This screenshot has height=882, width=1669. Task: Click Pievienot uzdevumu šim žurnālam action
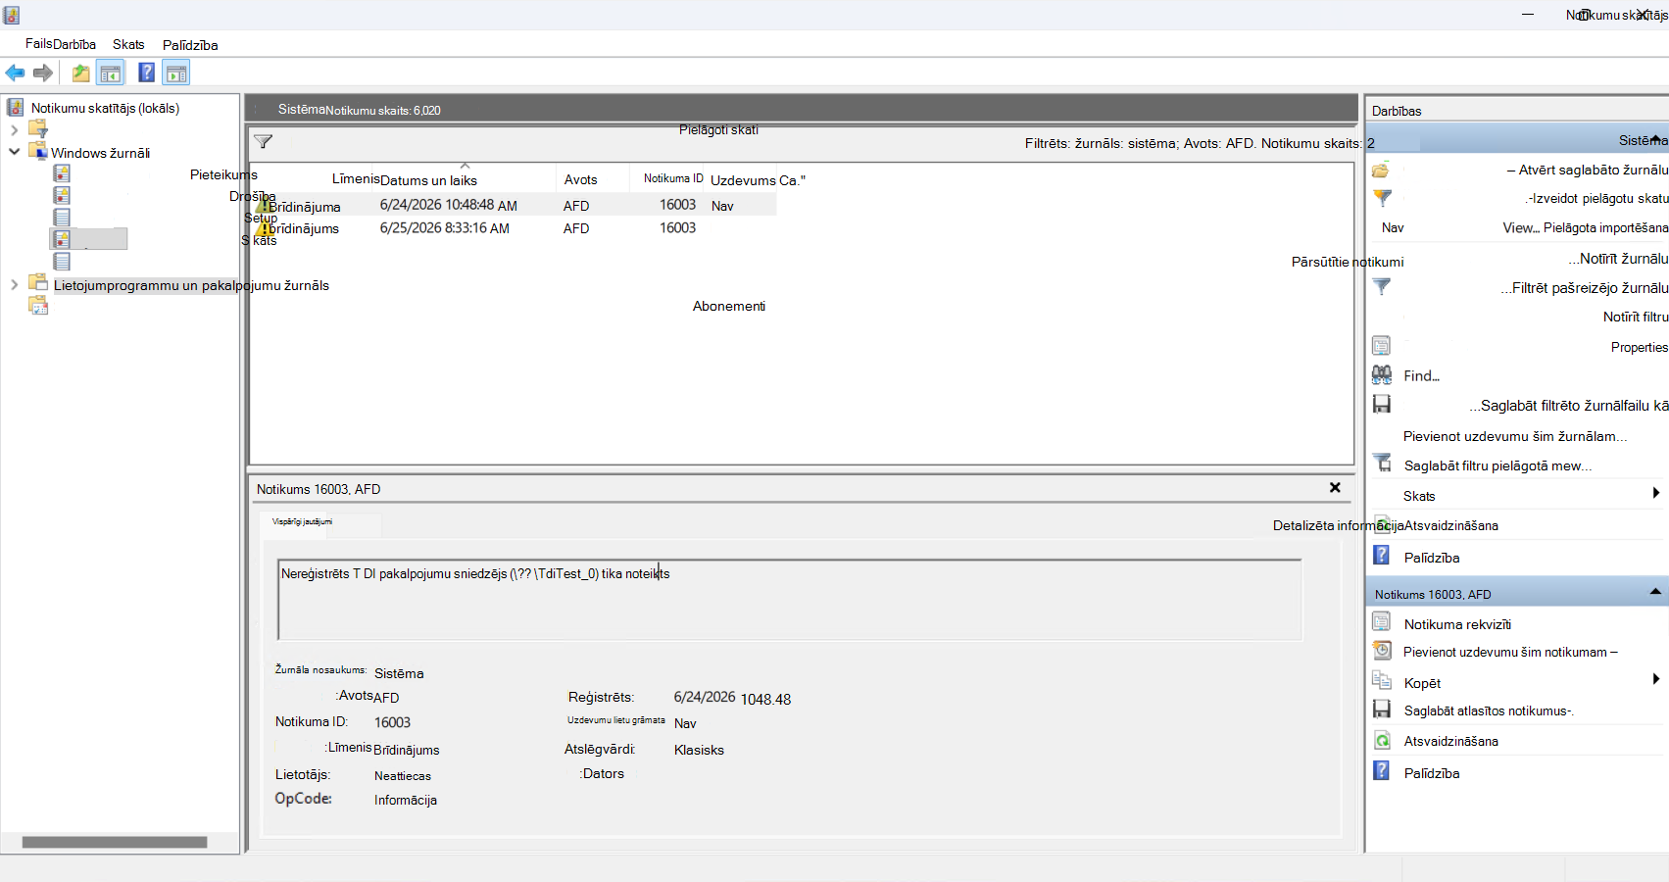tap(1514, 436)
